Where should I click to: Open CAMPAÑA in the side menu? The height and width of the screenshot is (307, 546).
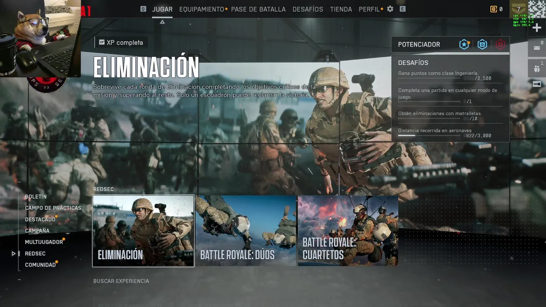(x=37, y=231)
